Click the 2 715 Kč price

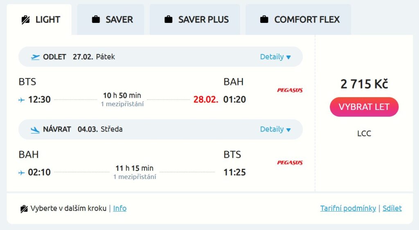pos(364,84)
